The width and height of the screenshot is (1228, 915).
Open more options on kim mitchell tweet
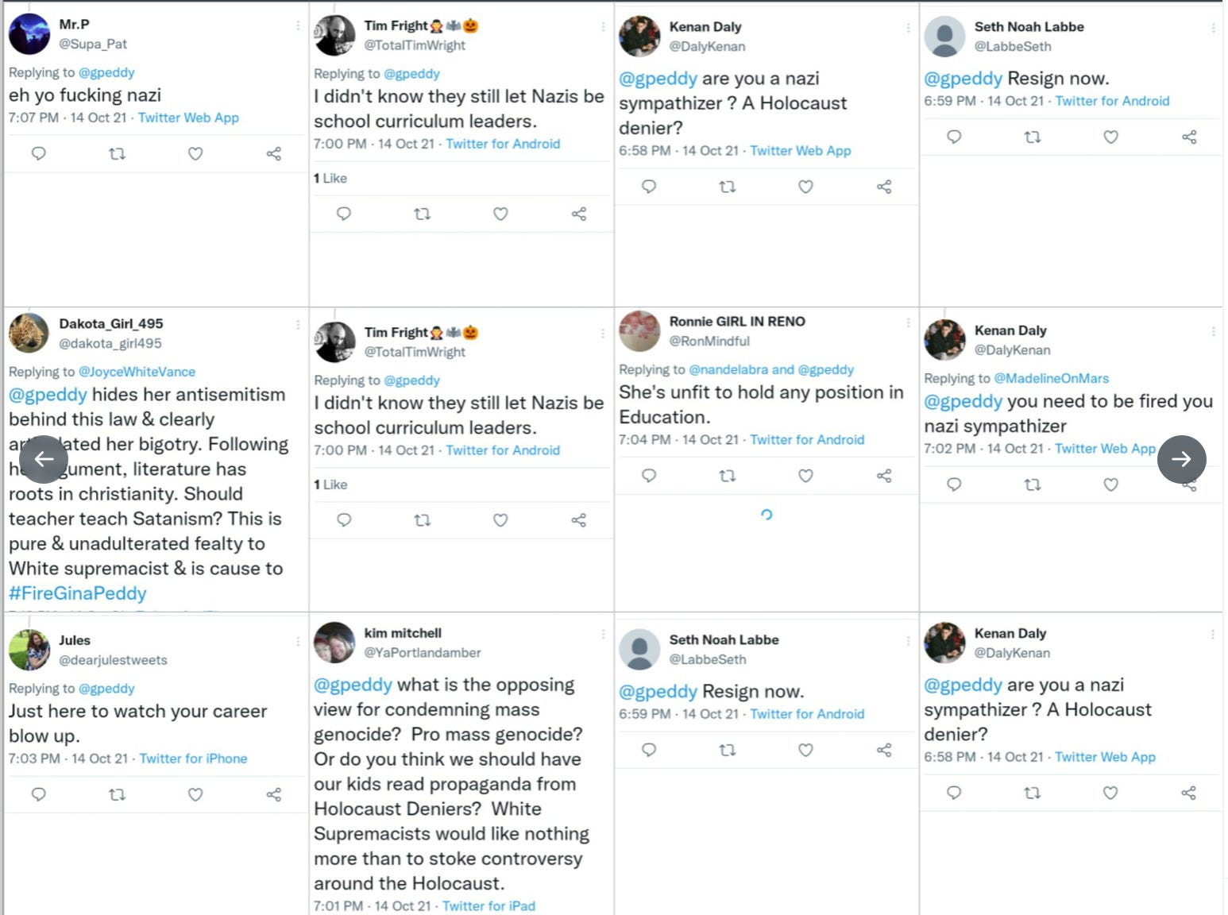[604, 634]
